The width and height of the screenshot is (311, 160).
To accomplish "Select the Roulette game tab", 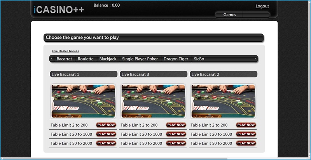I will coord(86,59).
